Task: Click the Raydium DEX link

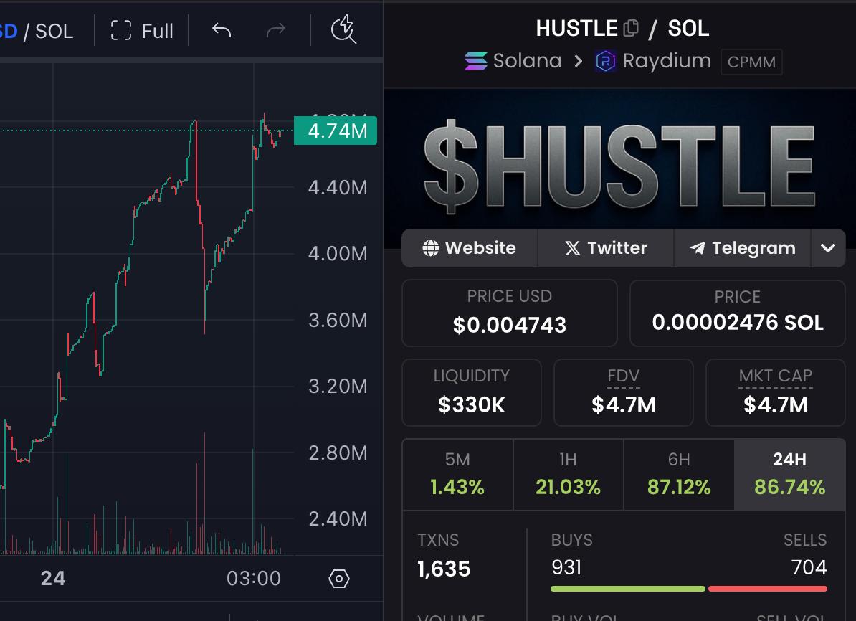Action: [x=653, y=61]
